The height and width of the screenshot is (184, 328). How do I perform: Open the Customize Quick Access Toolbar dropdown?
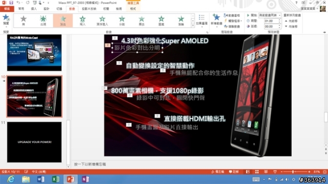tap(48, 3)
